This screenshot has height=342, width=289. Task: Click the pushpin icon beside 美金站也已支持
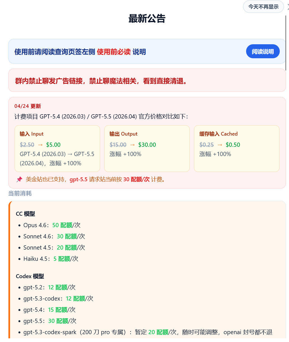tap(19, 179)
